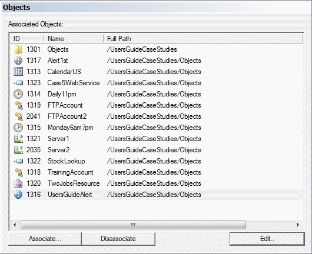312x254 pixels.
Task: Click the horizontal scrollbar right arrow
Action: tap(298, 225)
